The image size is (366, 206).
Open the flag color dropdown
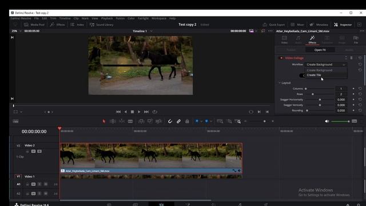point(201,121)
